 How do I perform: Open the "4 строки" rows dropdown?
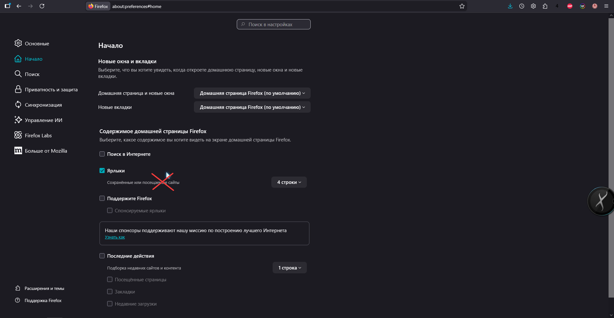pyautogui.click(x=289, y=182)
